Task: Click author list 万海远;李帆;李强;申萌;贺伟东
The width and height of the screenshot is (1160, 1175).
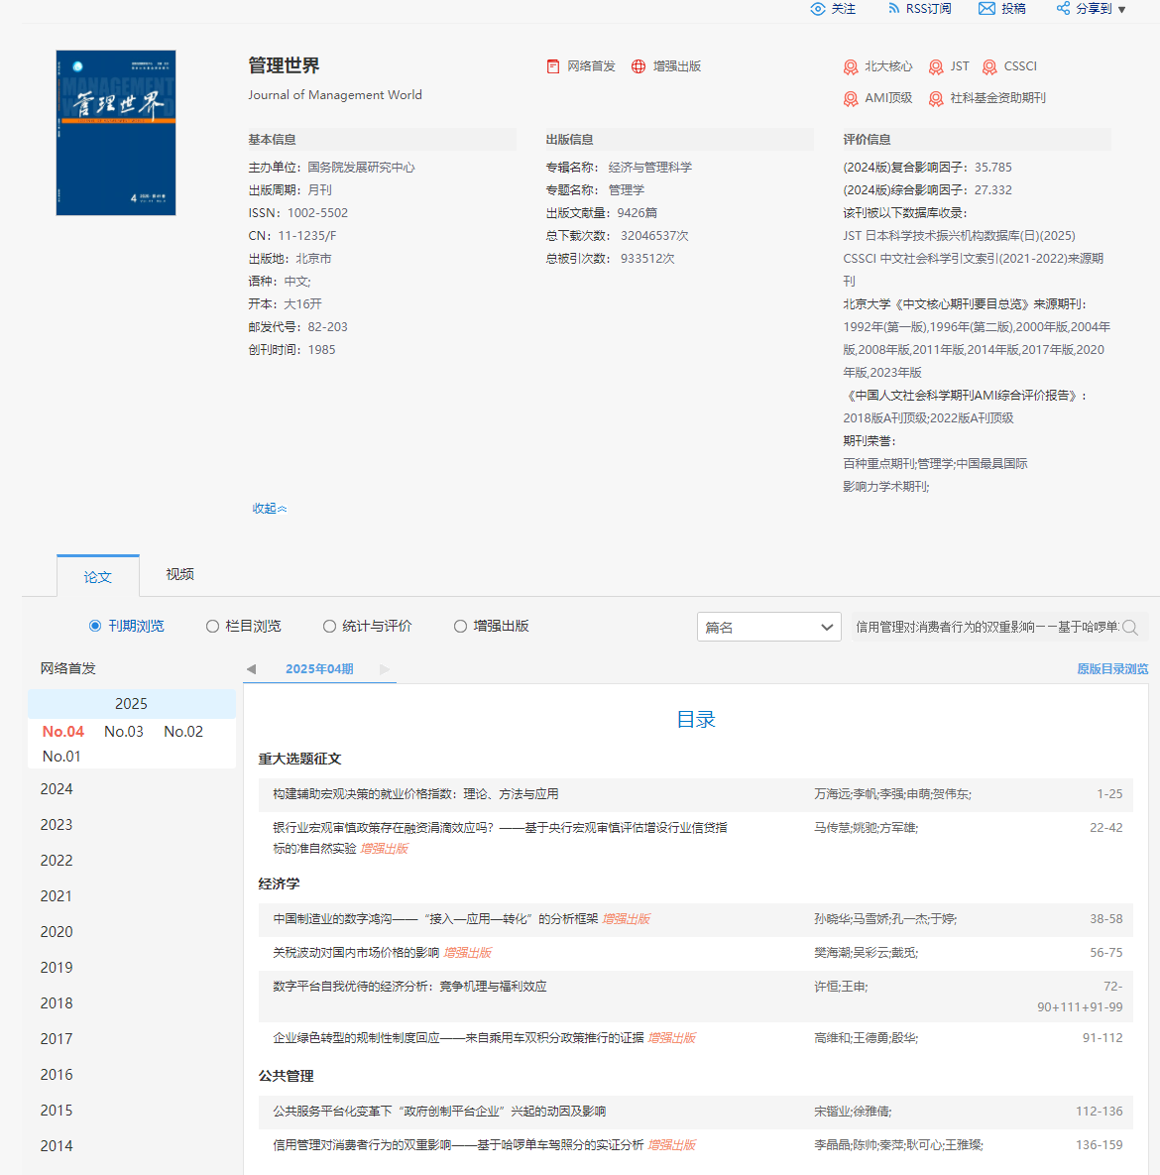Action: 892,794
